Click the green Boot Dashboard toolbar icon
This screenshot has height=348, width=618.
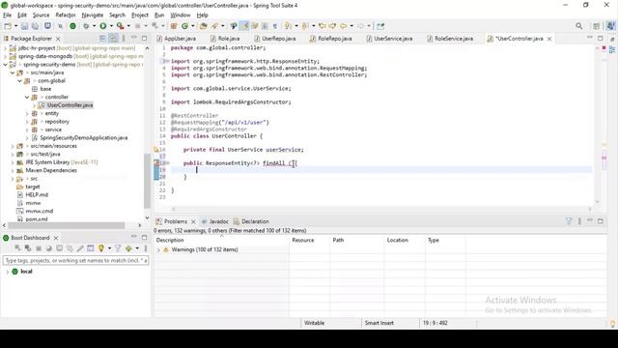[x=73, y=26]
